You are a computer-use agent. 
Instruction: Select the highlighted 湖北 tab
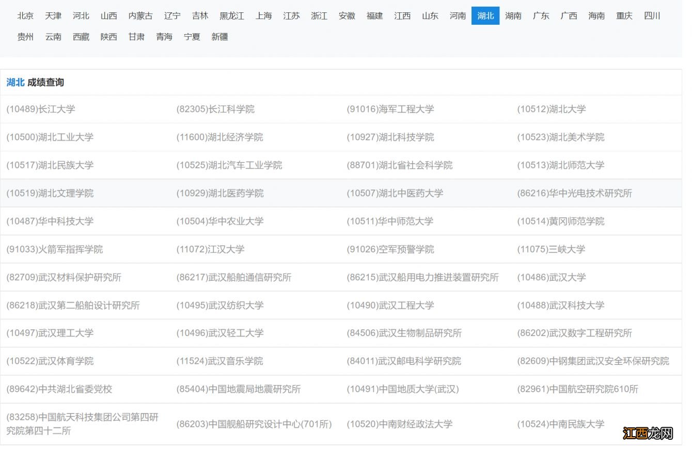pos(485,15)
